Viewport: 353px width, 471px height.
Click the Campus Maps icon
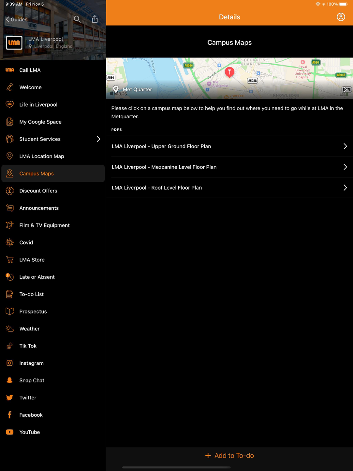pos(10,174)
